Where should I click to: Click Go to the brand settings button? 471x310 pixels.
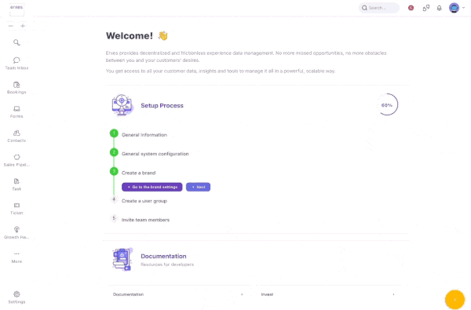(x=152, y=187)
